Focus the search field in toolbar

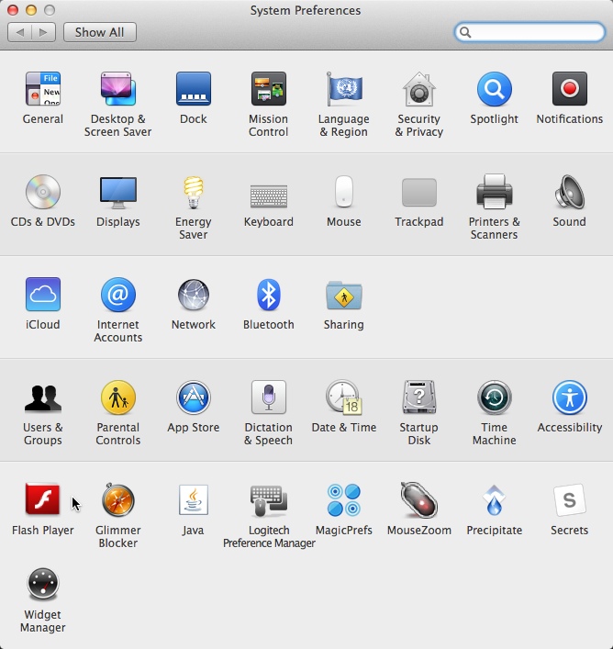tap(529, 32)
